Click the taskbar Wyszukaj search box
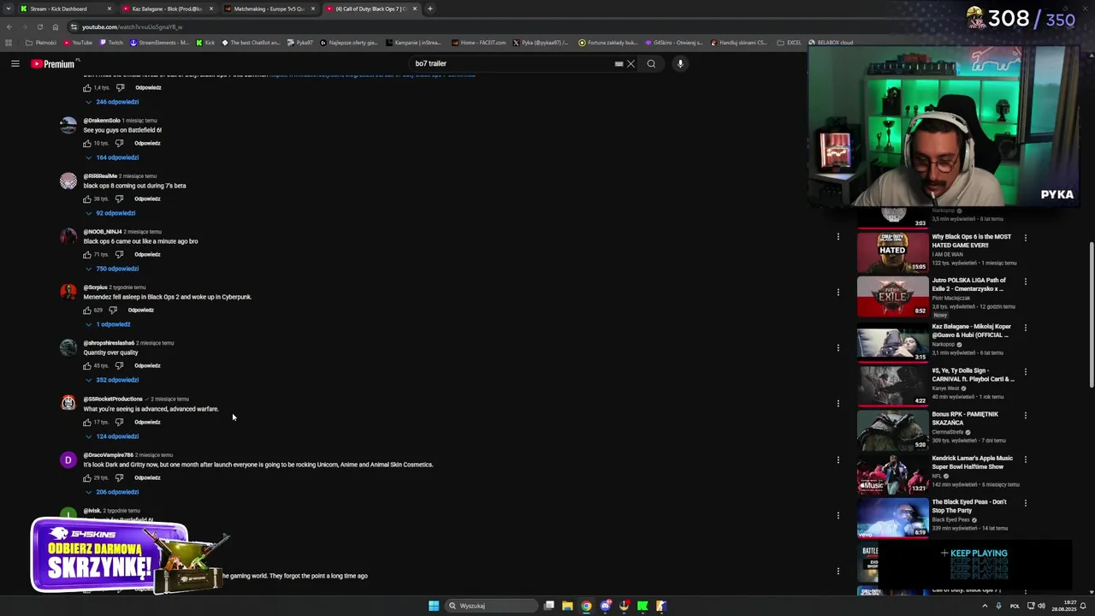 (x=489, y=606)
